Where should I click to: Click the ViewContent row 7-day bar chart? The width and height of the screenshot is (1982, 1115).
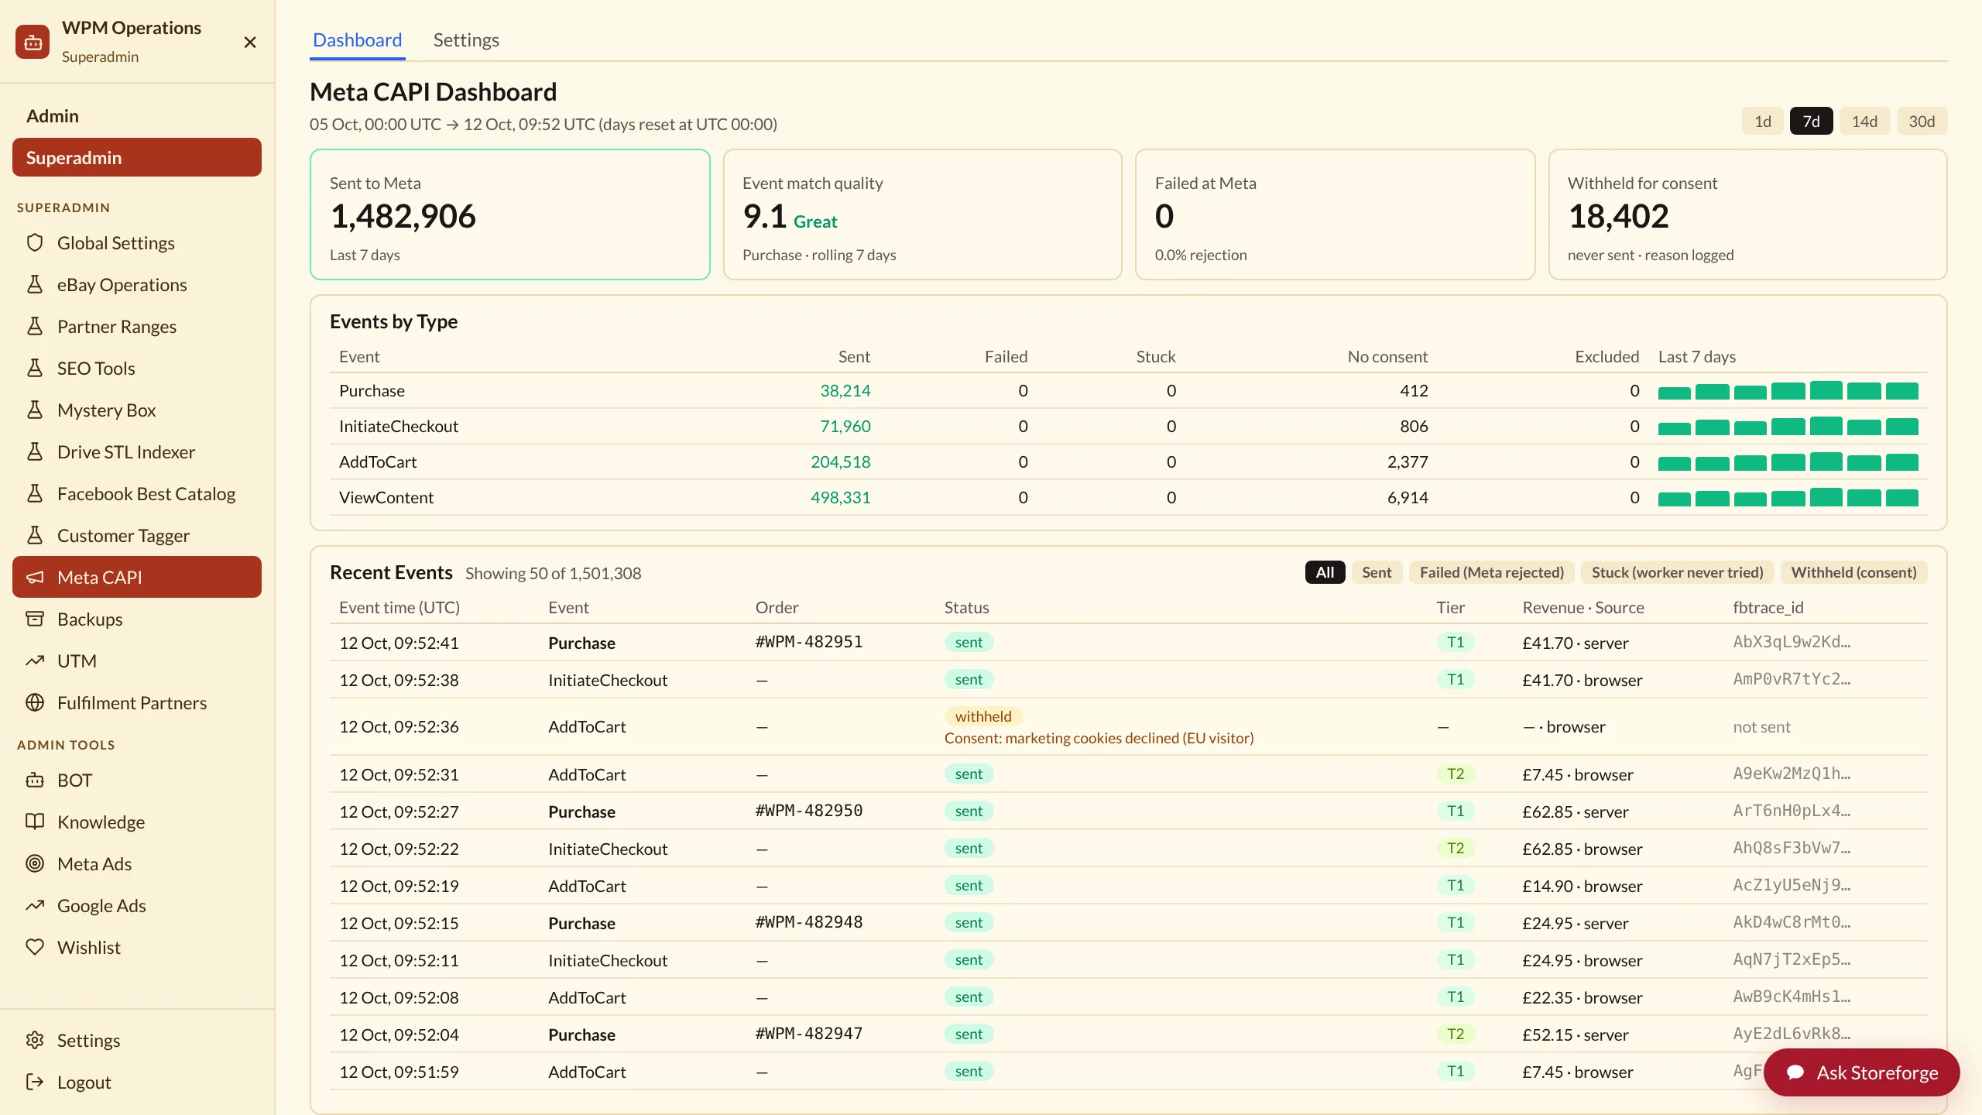[x=1788, y=497]
